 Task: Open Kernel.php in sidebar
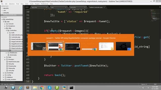coord(13,55)
